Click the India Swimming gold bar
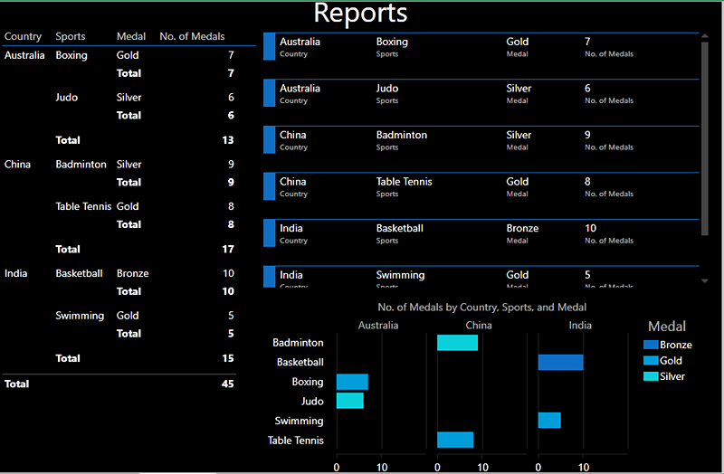This screenshot has width=724, height=474. (x=549, y=420)
